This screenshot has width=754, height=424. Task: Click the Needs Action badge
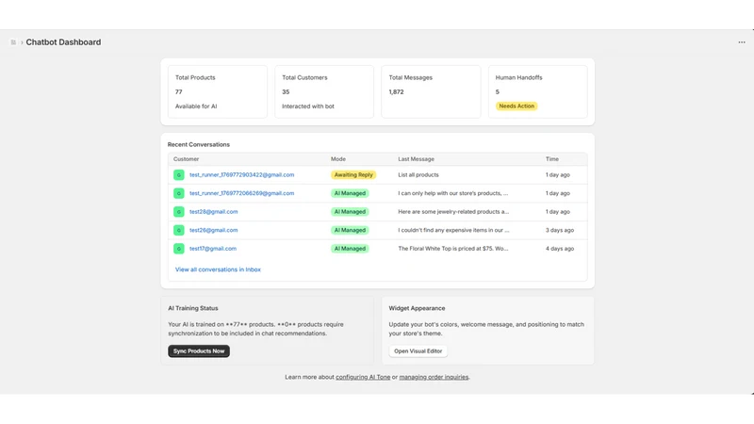[x=516, y=106]
